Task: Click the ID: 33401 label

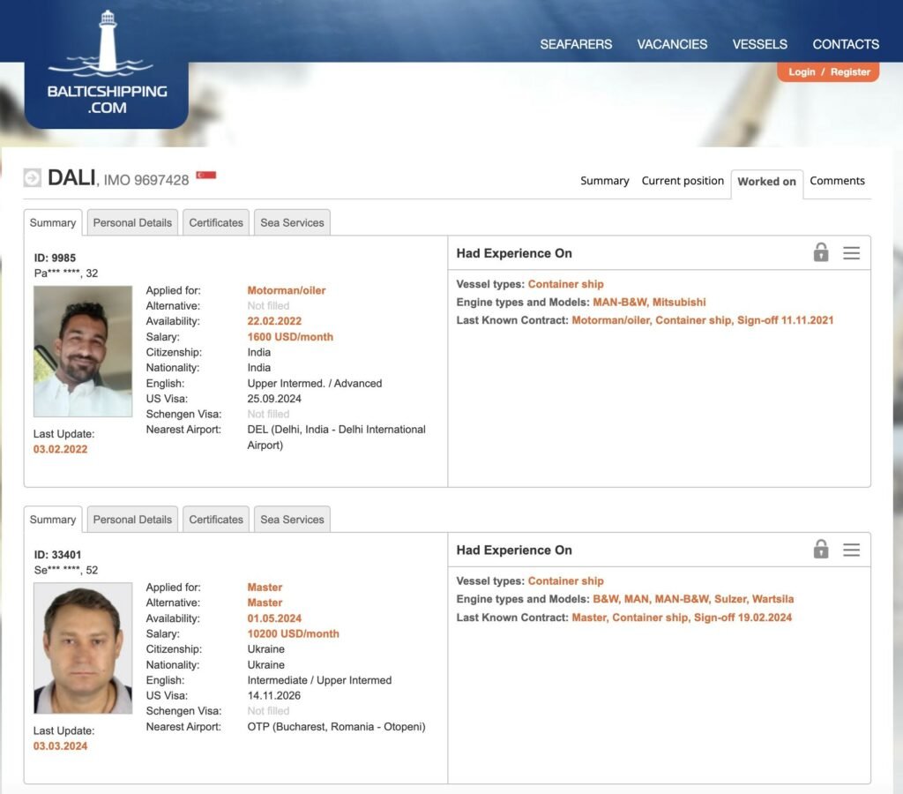Action: pyautogui.click(x=57, y=554)
